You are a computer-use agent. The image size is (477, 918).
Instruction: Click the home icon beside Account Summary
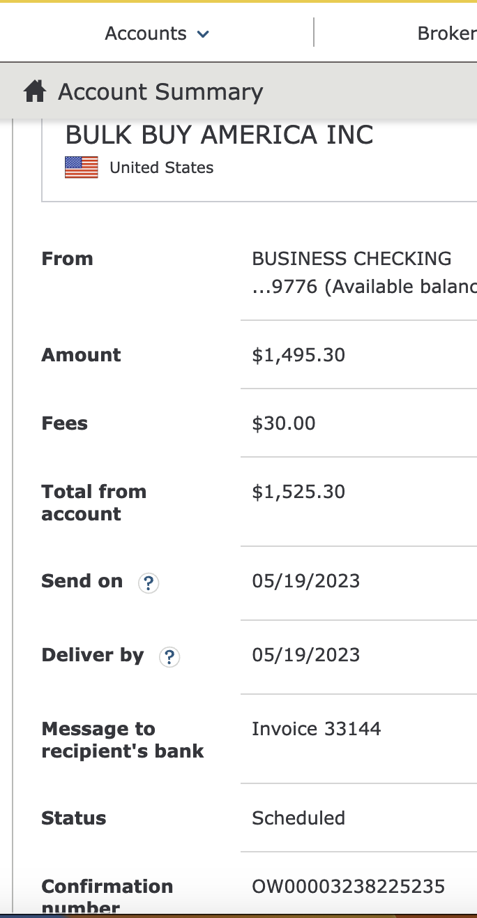tap(35, 91)
